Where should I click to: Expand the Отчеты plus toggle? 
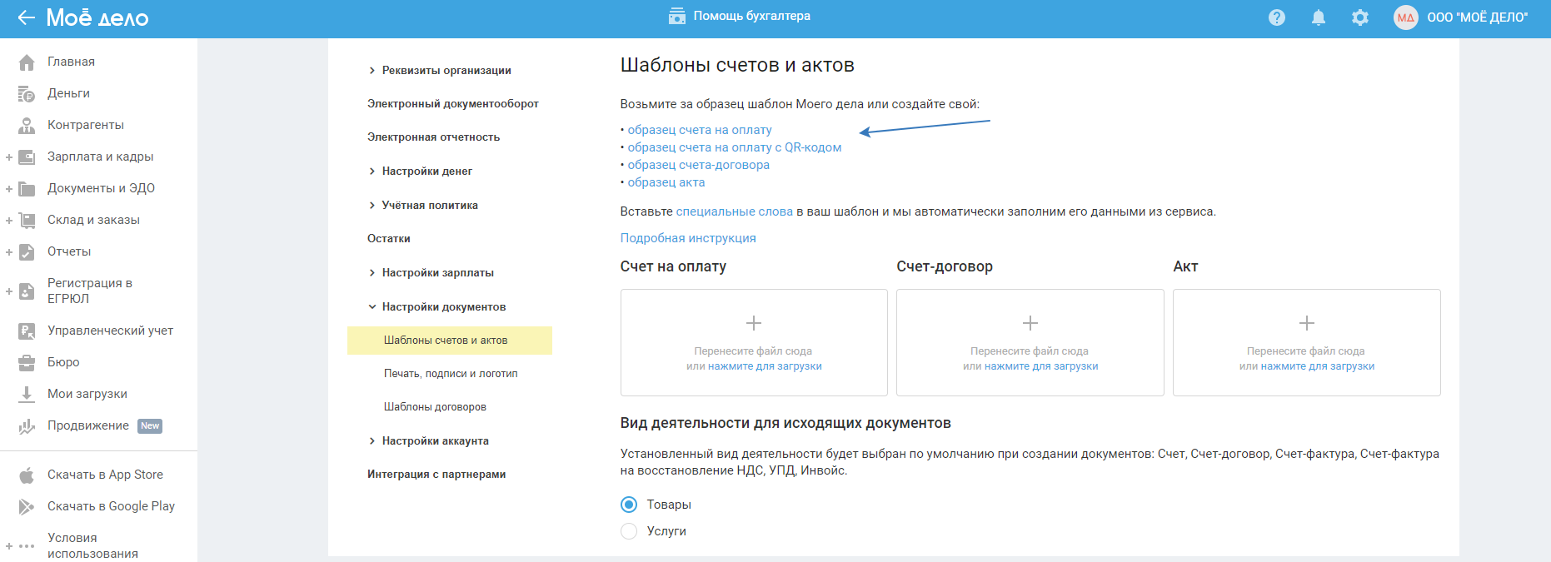pyautogui.click(x=9, y=252)
